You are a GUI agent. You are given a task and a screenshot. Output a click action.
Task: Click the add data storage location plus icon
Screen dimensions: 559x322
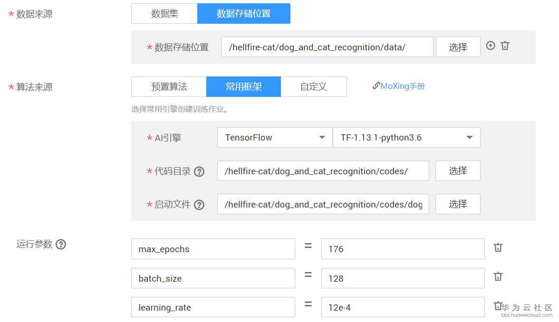[490, 46]
